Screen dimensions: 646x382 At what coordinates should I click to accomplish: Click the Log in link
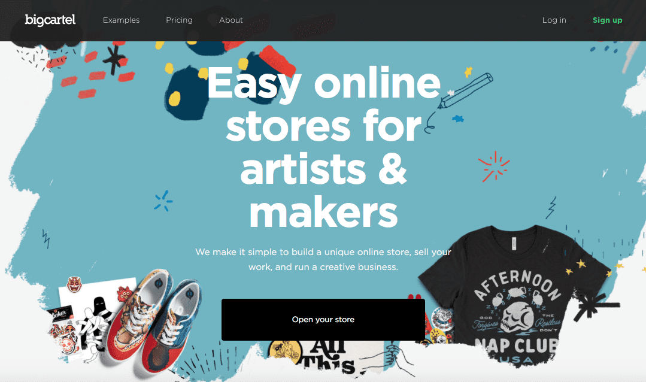[x=554, y=20]
